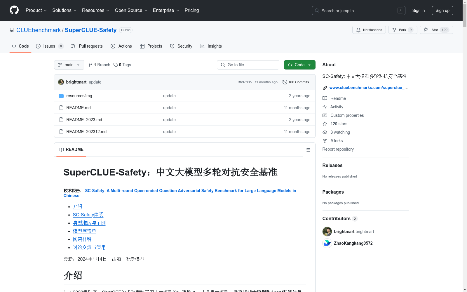The image size is (467, 292).
Task: Switch to the Pull requests tab
Action: pos(87,46)
